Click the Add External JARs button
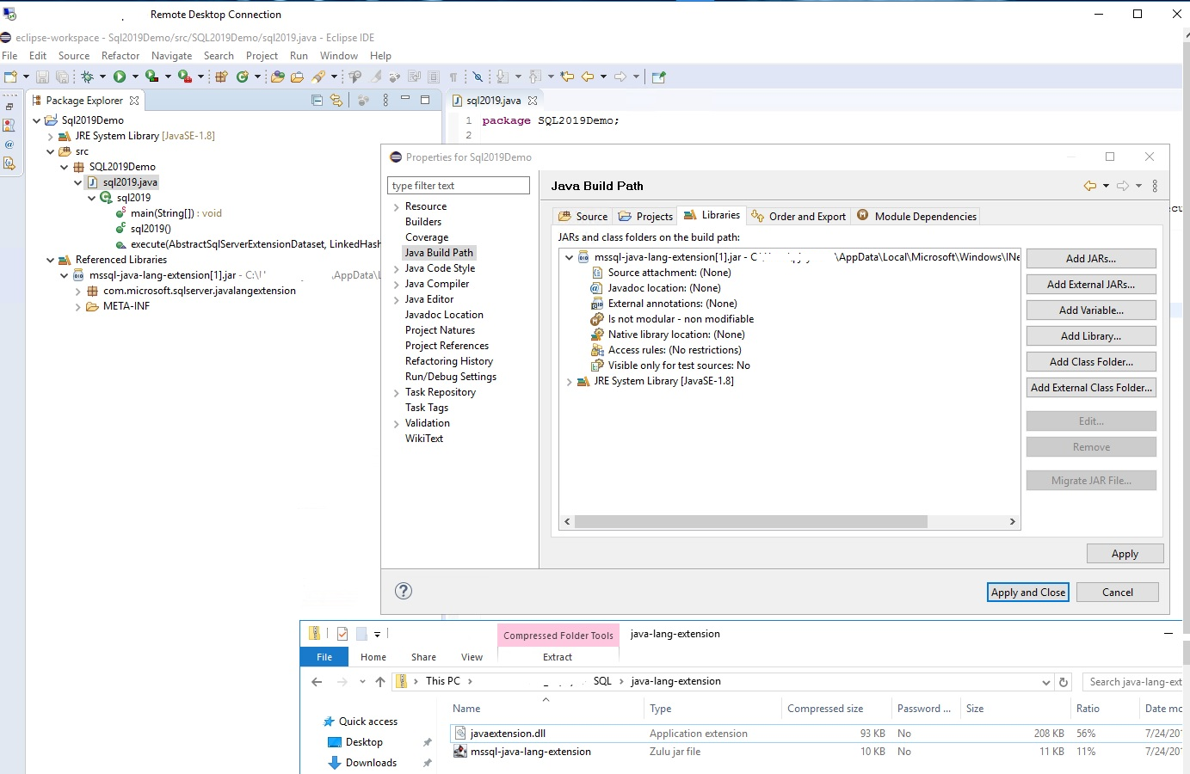The width and height of the screenshot is (1190, 774). click(1090, 284)
